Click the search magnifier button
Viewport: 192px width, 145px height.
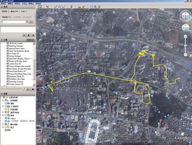[31, 22]
